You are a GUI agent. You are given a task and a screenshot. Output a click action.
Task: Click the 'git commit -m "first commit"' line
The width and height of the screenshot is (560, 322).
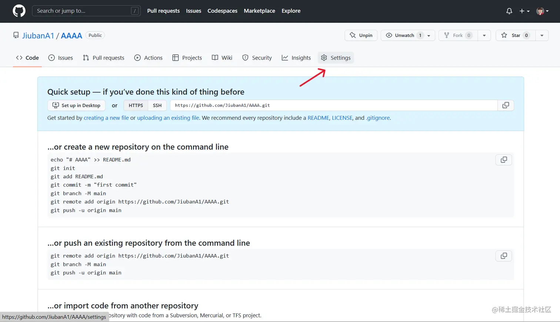pyautogui.click(x=94, y=185)
